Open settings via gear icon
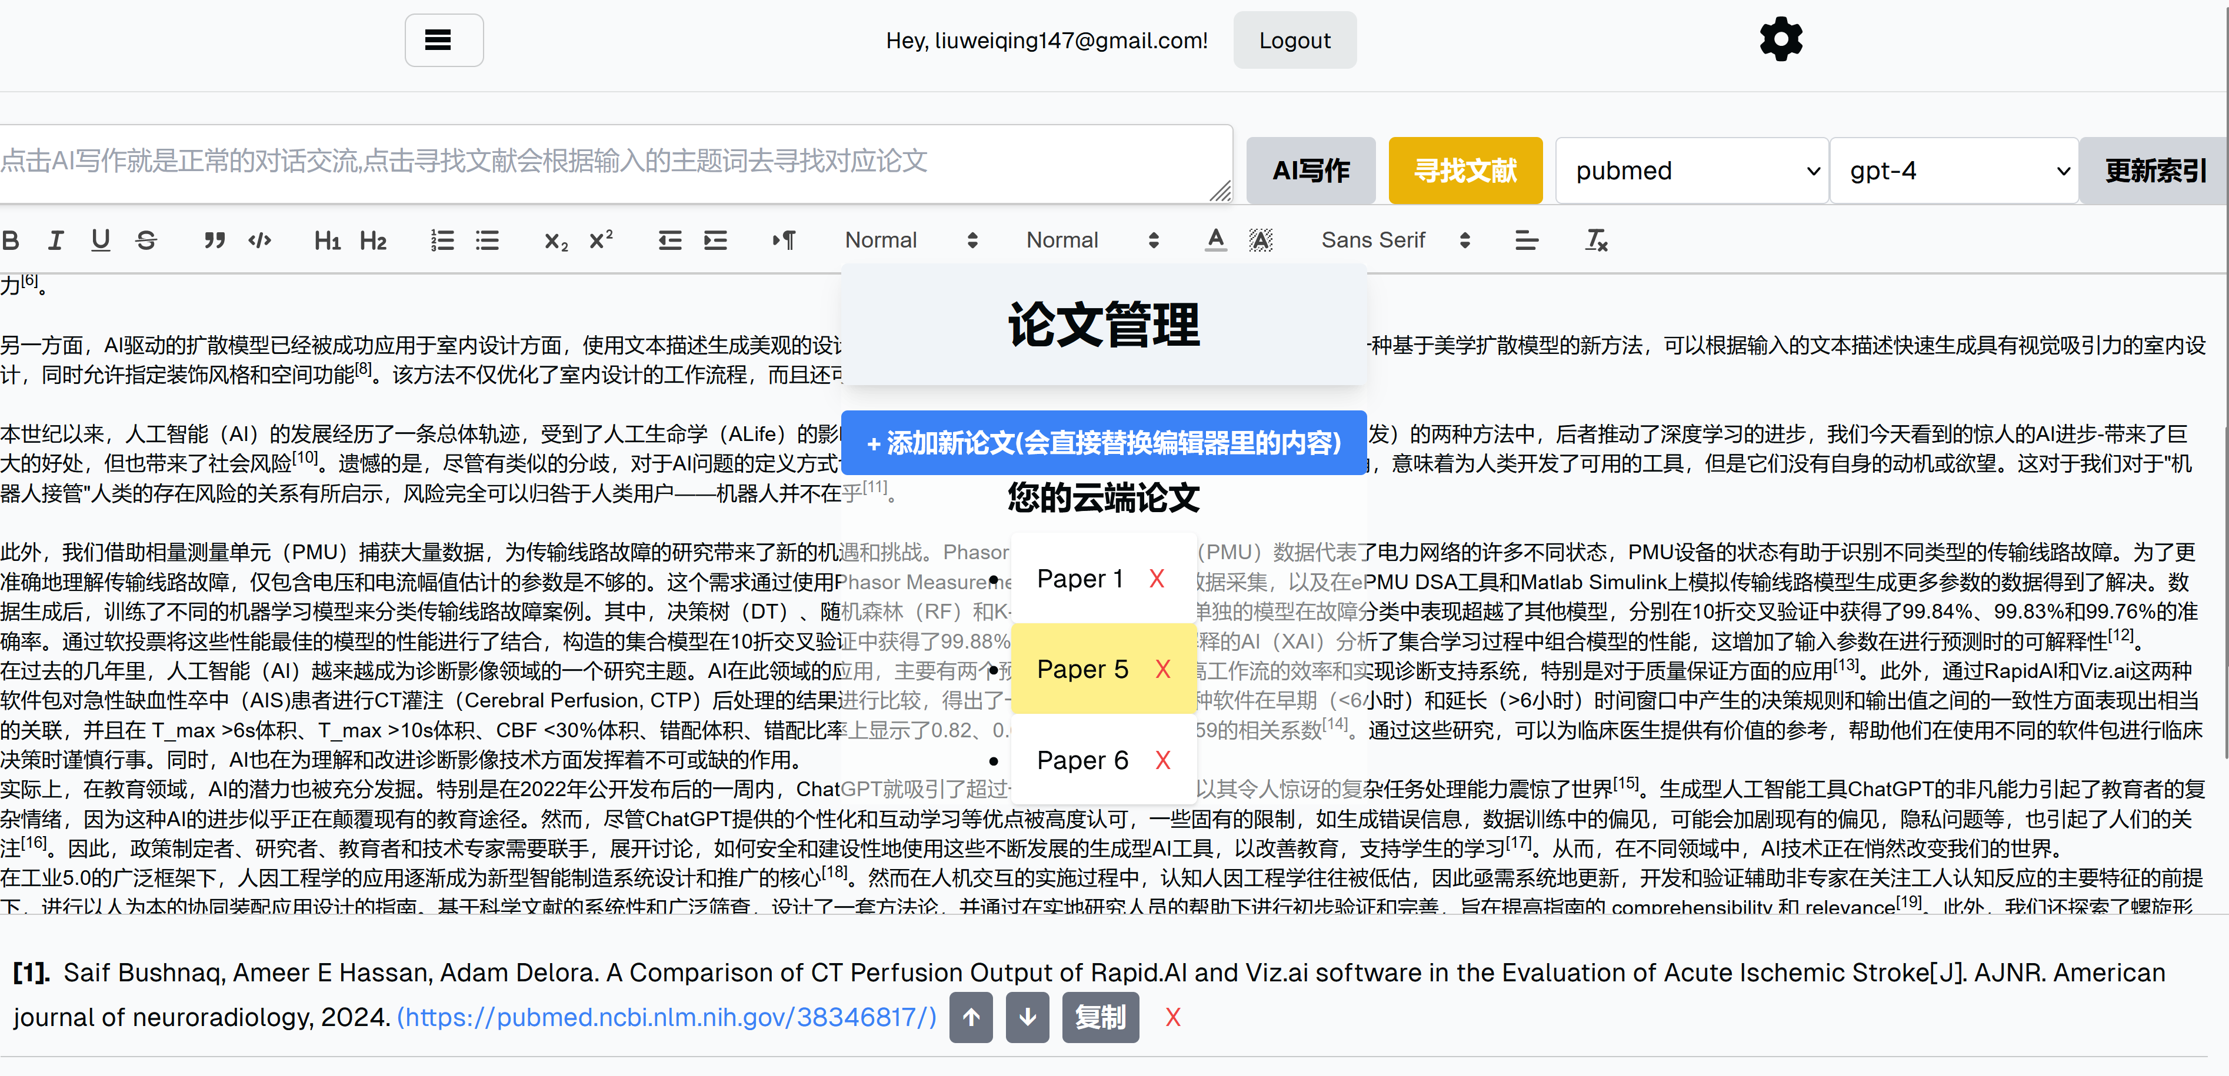2229x1076 pixels. 1780,40
